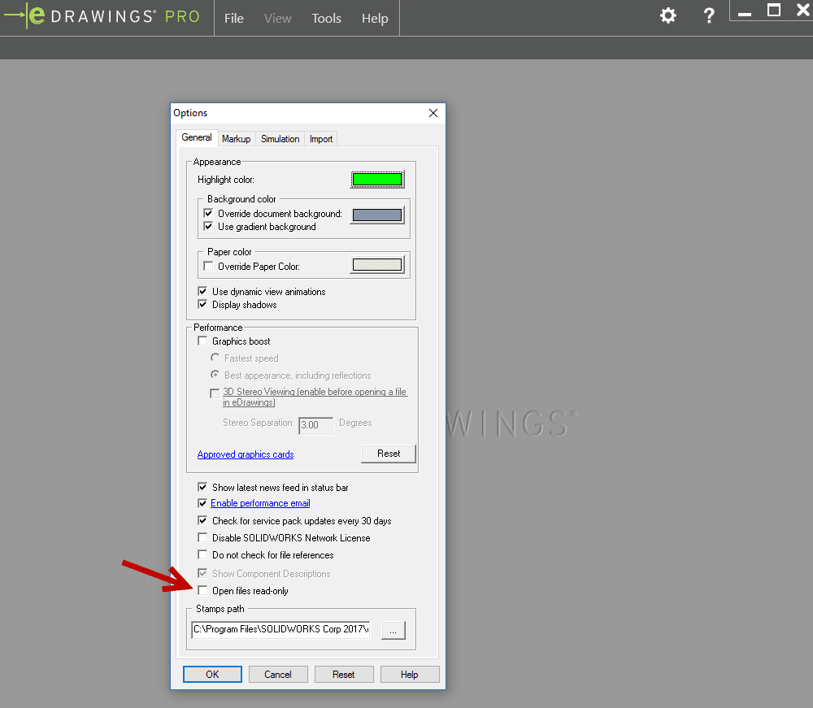Screen dimensions: 813x708
Task: Select Fastest speed radio button
Action: (x=215, y=358)
